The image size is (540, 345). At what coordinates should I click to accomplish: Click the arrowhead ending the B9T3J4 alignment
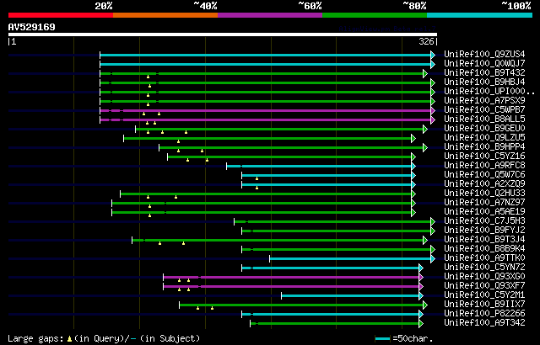click(x=425, y=241)
